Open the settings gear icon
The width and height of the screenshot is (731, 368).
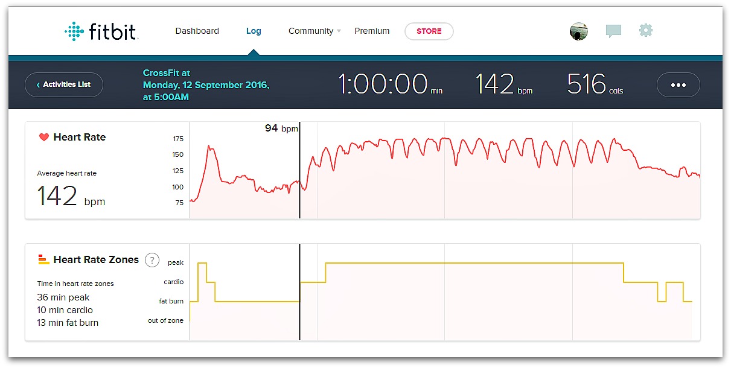pos(646,31)
